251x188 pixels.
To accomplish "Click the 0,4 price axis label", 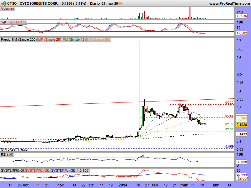I will [239, 91].
